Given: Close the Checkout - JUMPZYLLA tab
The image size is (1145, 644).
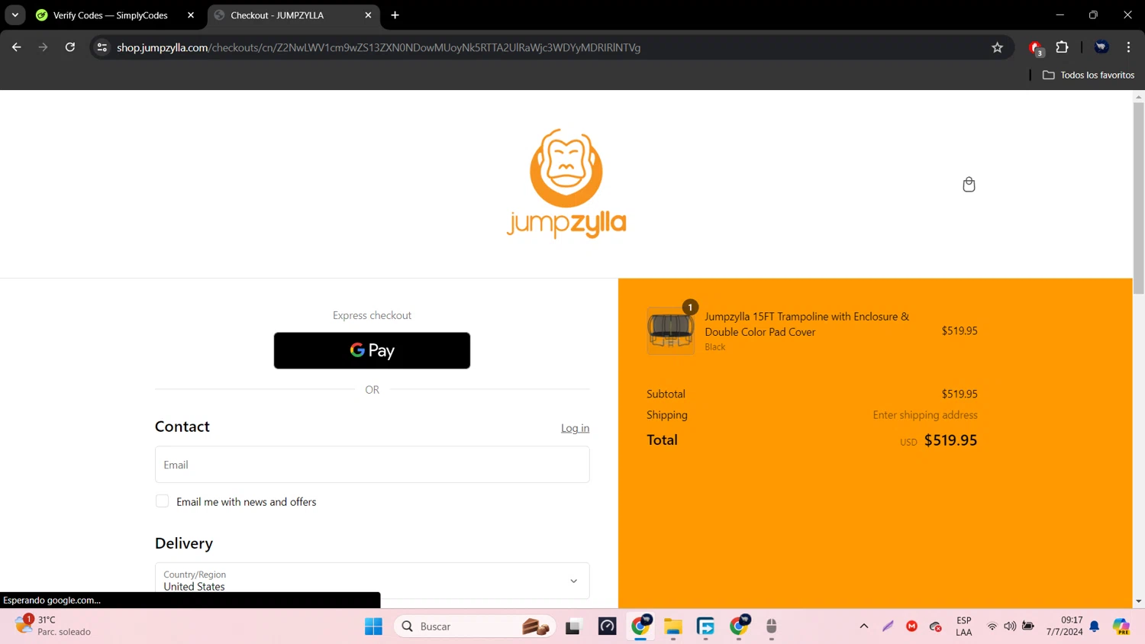Looking at the screenshot, I should coord(368,15).
